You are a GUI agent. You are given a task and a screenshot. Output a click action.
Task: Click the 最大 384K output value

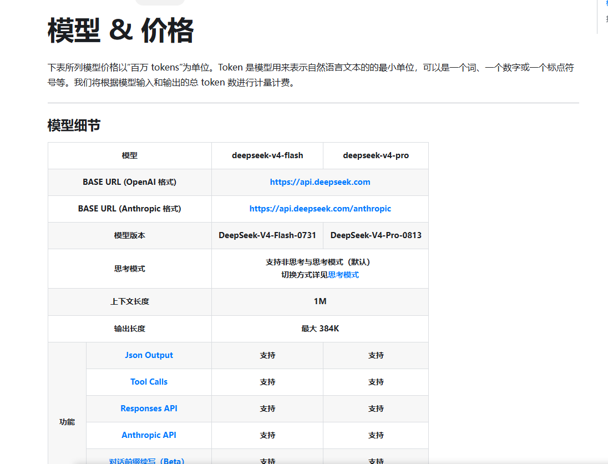320,329
